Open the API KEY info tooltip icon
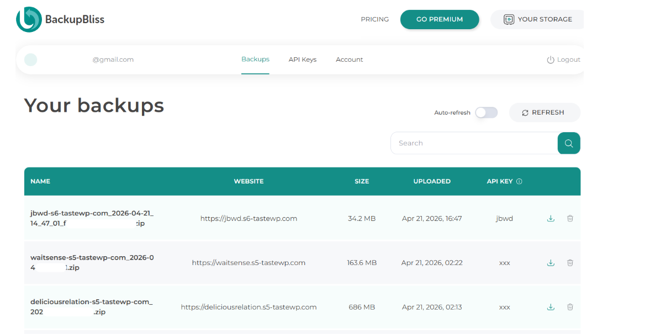 click(520, 181)
